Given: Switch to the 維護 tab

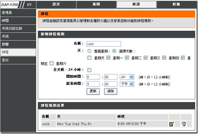Looking at the screenshot, I should [x=137, y=5].
